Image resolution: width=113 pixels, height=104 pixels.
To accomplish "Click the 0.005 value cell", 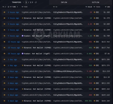I will (89, 54).
